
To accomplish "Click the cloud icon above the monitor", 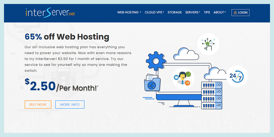I will pyautogui.click(x=186, y=54).
